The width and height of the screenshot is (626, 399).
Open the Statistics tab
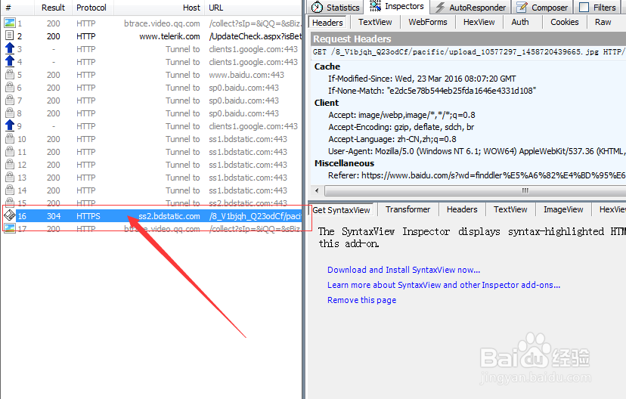tap(336, 8)
